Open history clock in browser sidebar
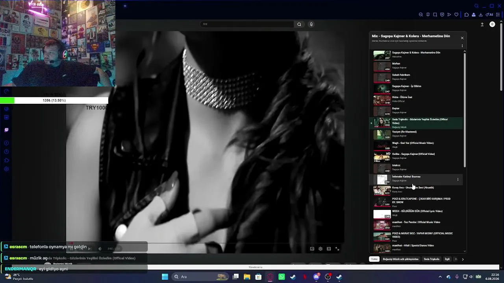Image resolution: width=504 pixels, height=283 pixels. coord(6,152)
